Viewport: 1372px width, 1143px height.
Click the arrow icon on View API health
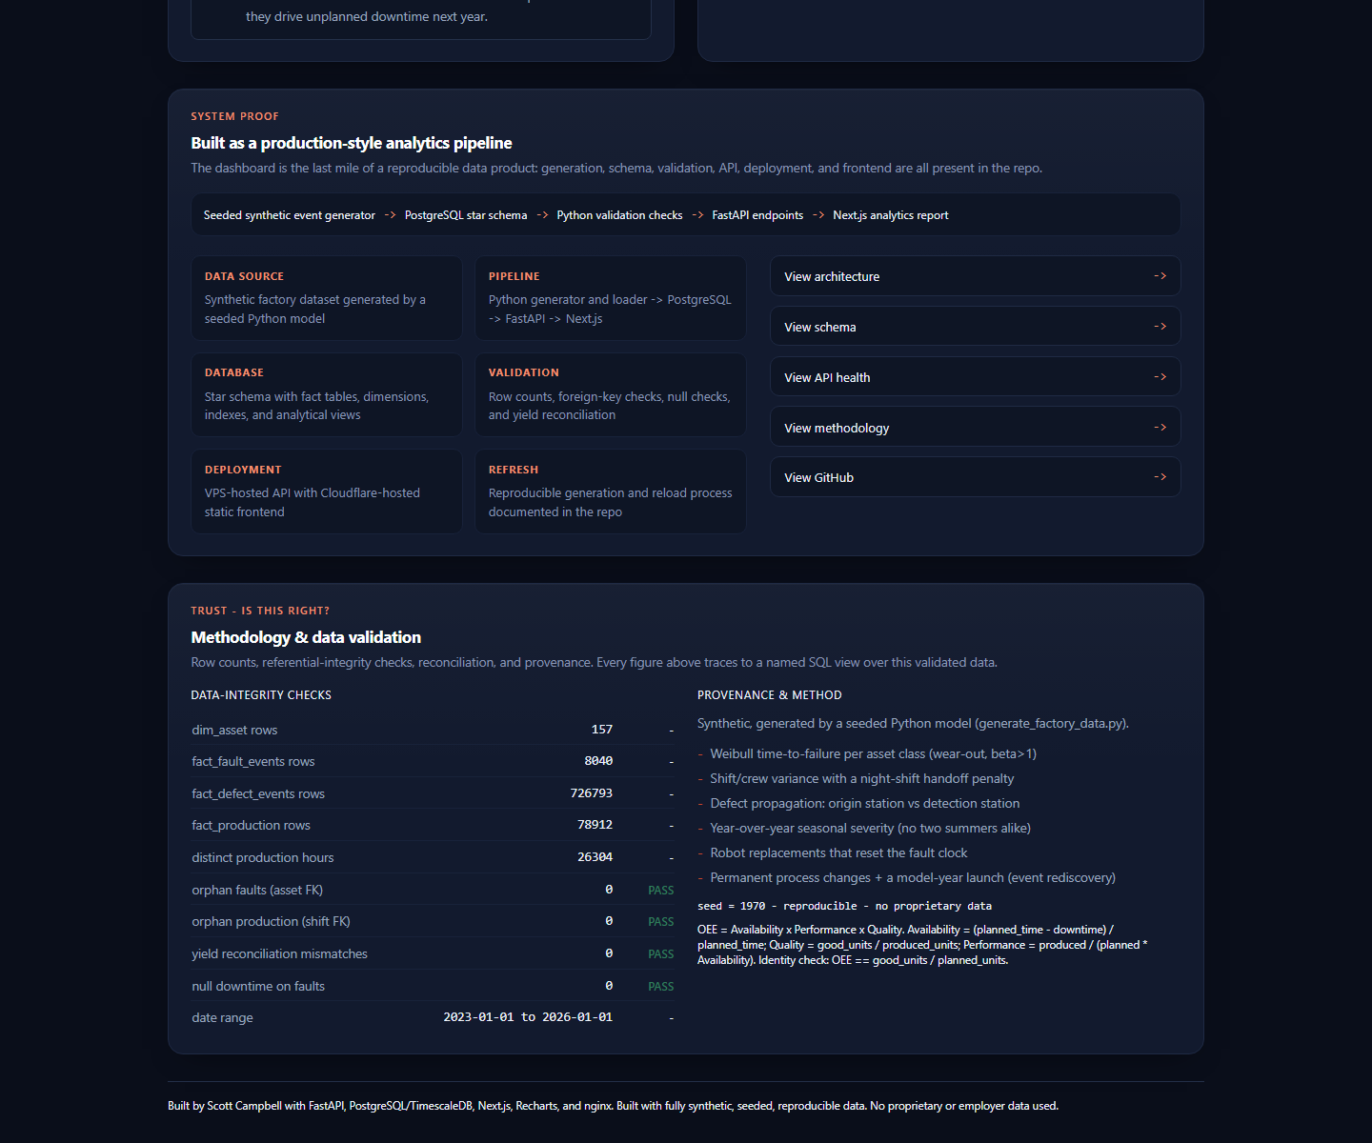tap(1160, 377)
